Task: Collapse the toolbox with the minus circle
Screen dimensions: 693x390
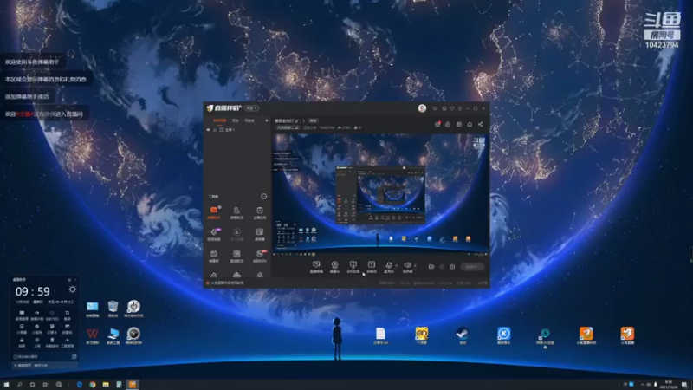Action: 264,197
